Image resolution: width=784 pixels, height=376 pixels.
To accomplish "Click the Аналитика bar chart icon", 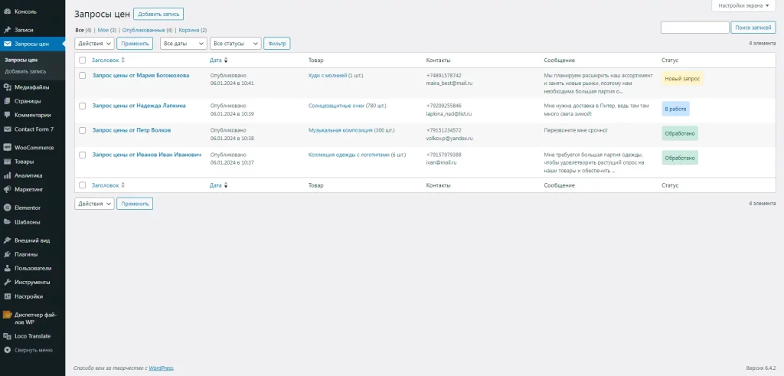I will pos(8,175).
